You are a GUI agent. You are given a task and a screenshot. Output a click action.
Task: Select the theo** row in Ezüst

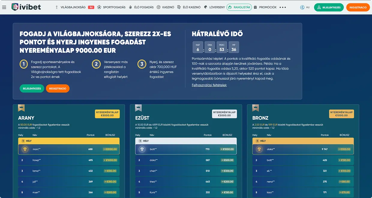coord(186,182)
